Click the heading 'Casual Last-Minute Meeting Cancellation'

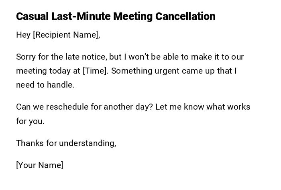[x=116, y=16]
